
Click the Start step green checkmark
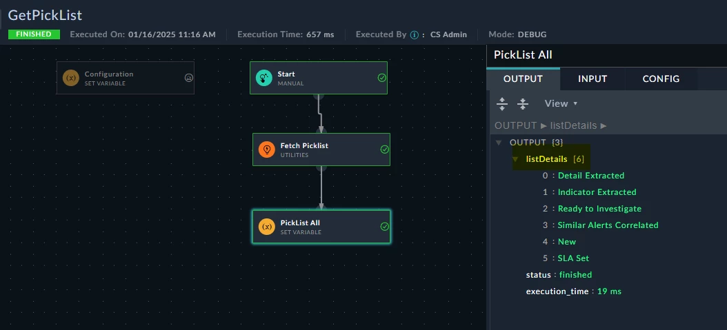pyautogui.click(x=381, y=78)
